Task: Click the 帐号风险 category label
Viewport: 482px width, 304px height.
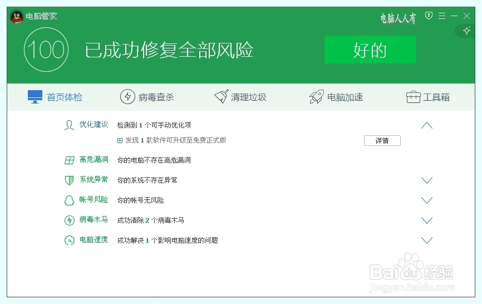Action: coord(94,199)
